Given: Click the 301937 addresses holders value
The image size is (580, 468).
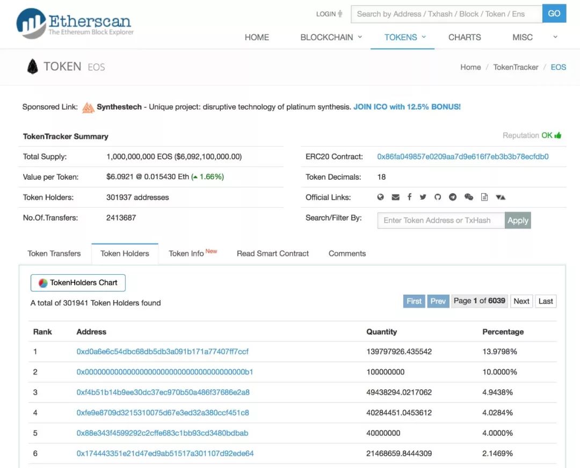Looking at the screenshot, I should point(137,198).
